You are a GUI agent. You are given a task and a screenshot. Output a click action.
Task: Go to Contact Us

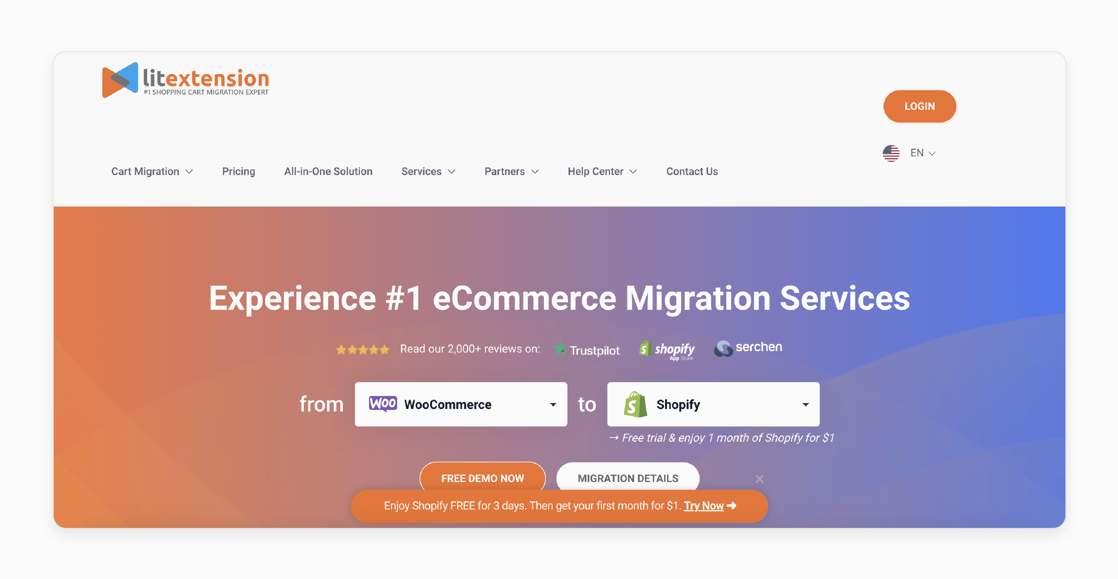692,172
